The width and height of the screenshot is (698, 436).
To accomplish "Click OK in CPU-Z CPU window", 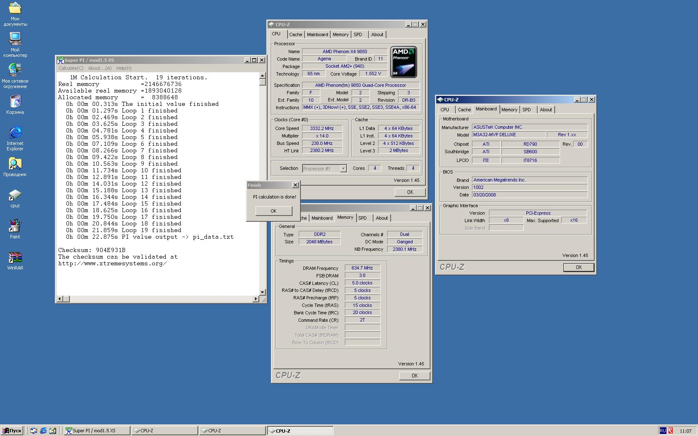I will [x=410, y=192].
